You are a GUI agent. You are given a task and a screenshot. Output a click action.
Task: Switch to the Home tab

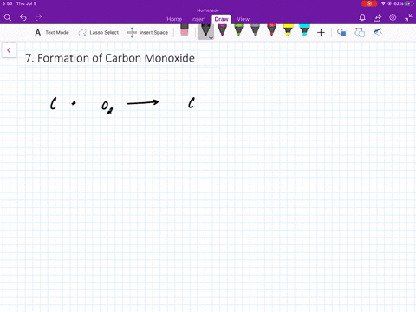[174, 19]
